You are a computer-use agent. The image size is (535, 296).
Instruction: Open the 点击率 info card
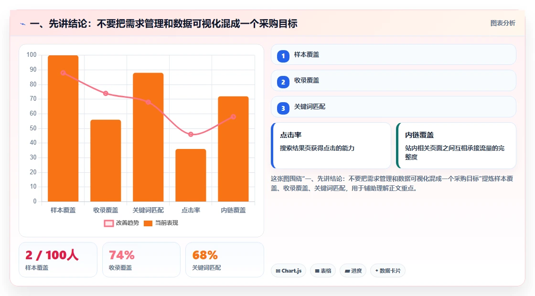click(x=331, y=146)
